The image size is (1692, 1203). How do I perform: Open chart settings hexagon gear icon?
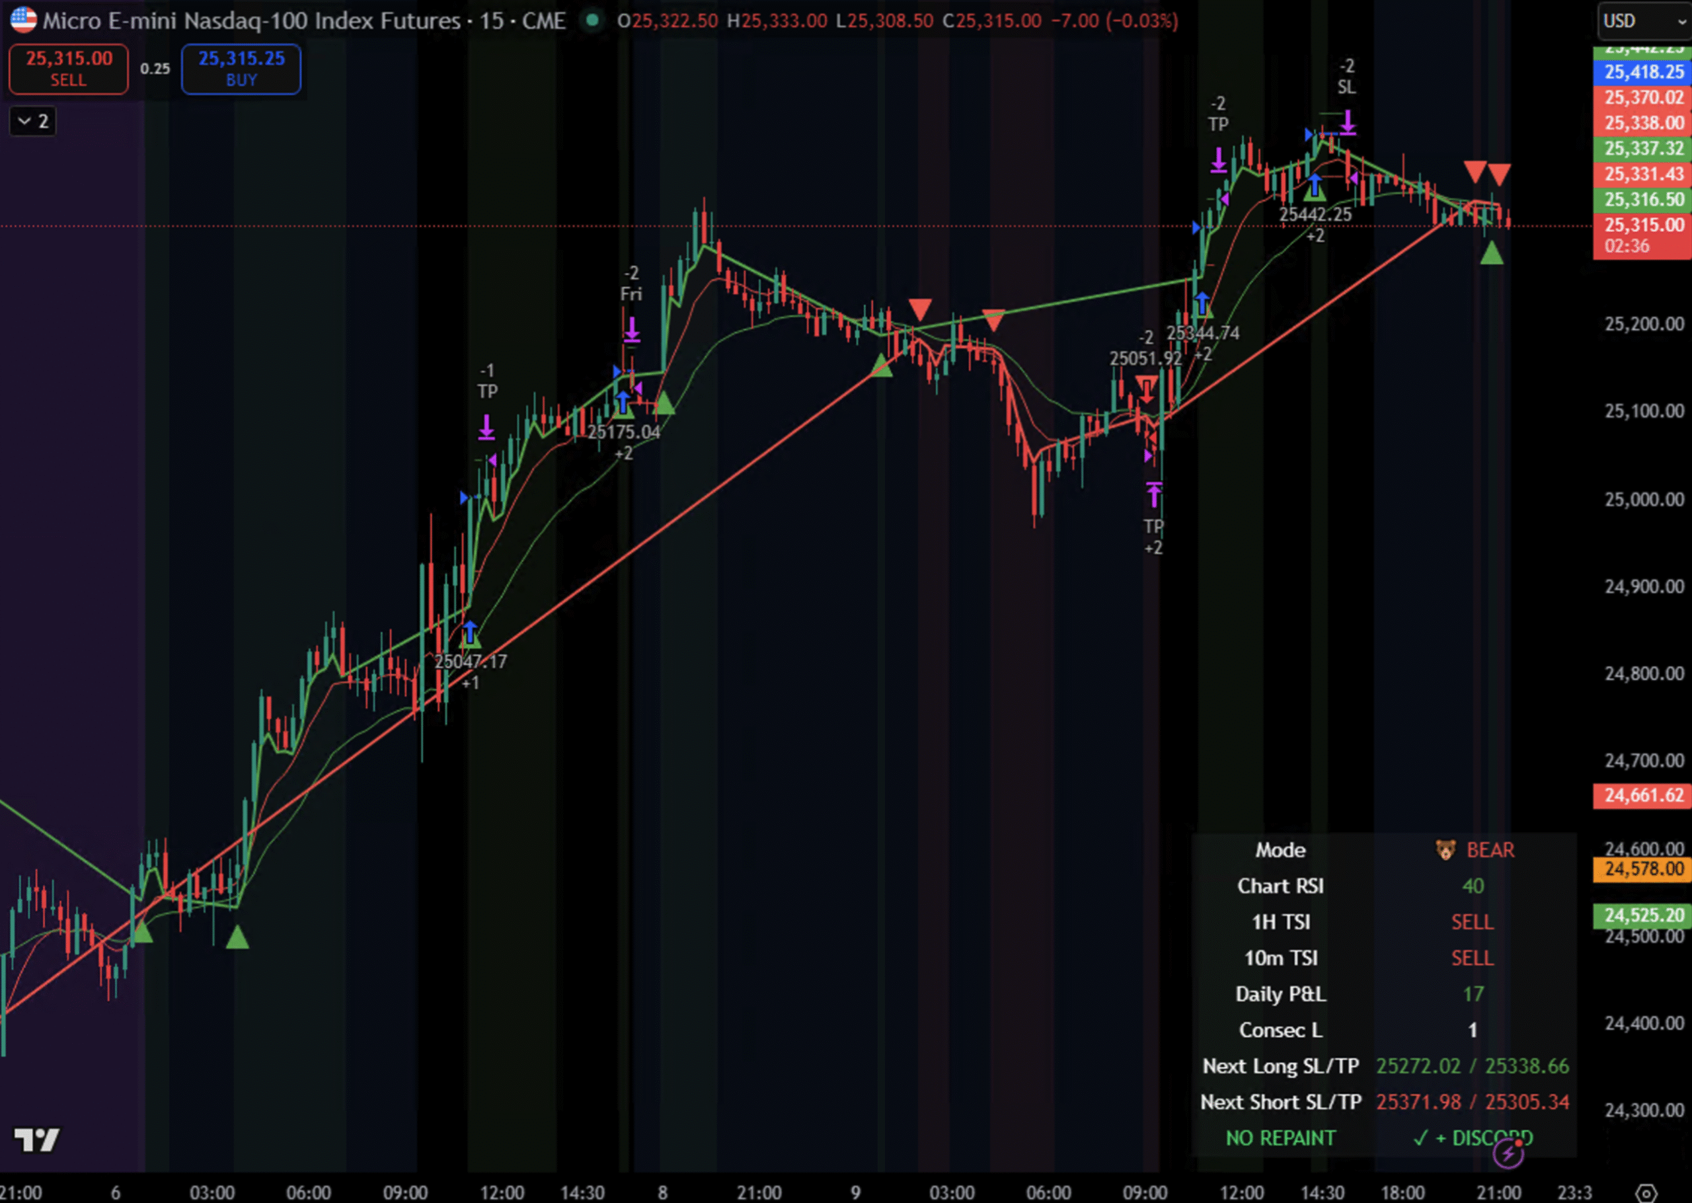click(x=1645, y=1193)
